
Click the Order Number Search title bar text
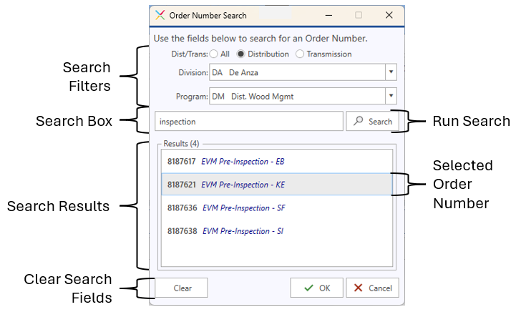point(208,15)
